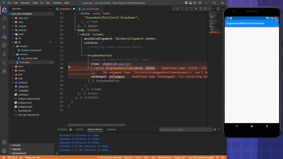Click Ln 56, Col 53 status item
The width and height of the screenshot is (283, 159).
coord(109,157)
